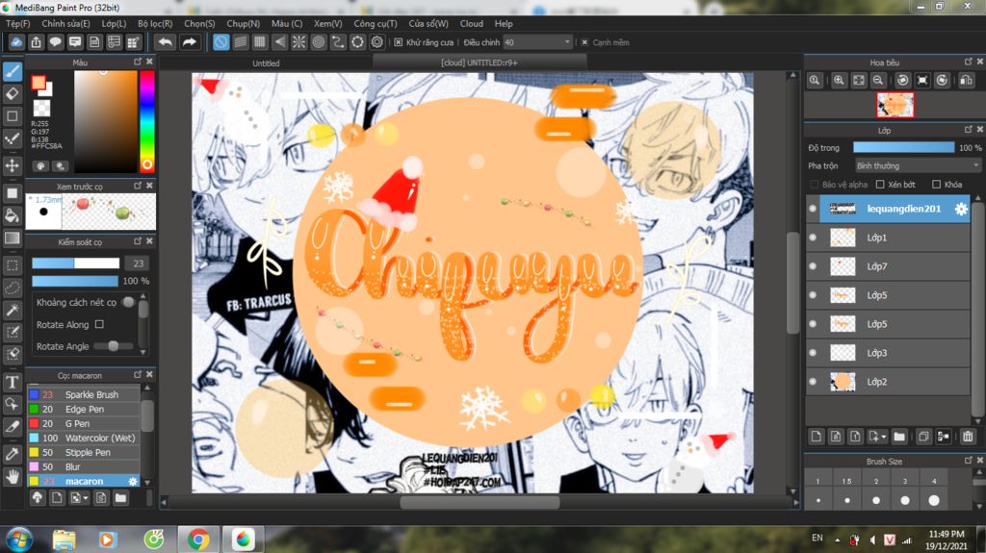Image resolution: width=986 pixels, height=553 pixels.
Task: Switch to the Untitled canvas tab
Action: [266, 63]
